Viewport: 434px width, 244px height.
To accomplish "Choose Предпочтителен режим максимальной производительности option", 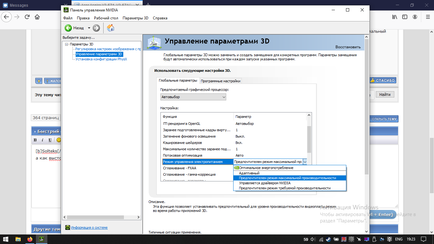I will tap(290, 178).
